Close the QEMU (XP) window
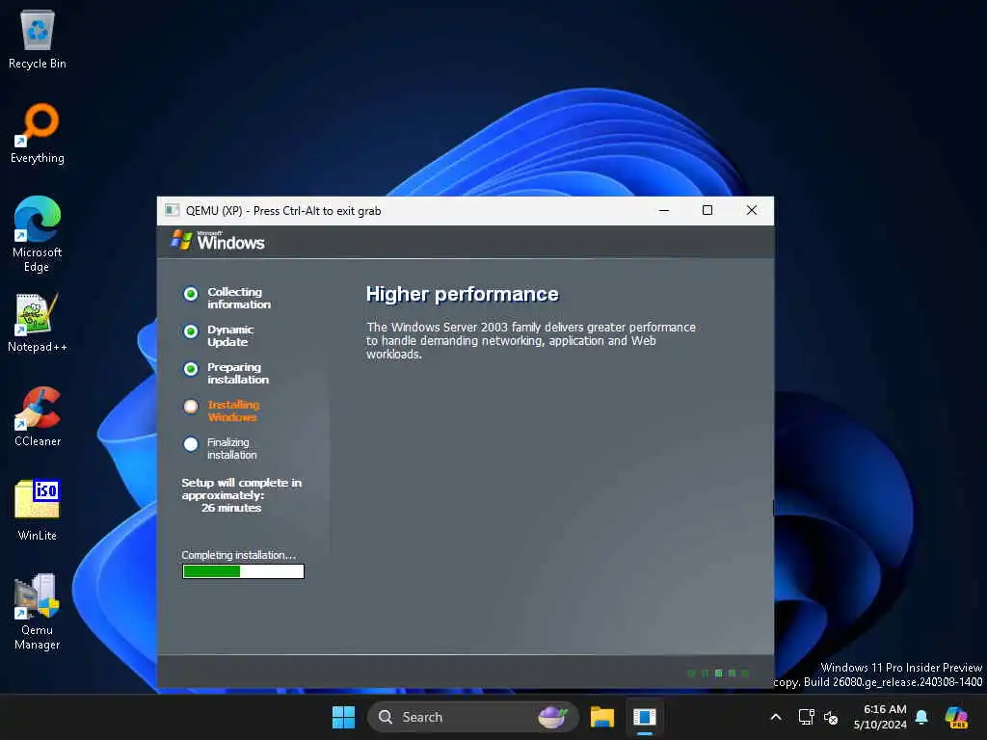Image resolution: width=987 pixels, height=740 pixels. coord(752,210)
